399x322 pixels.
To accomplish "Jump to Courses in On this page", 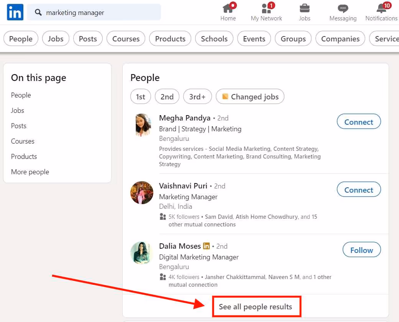I will point(23,141).
